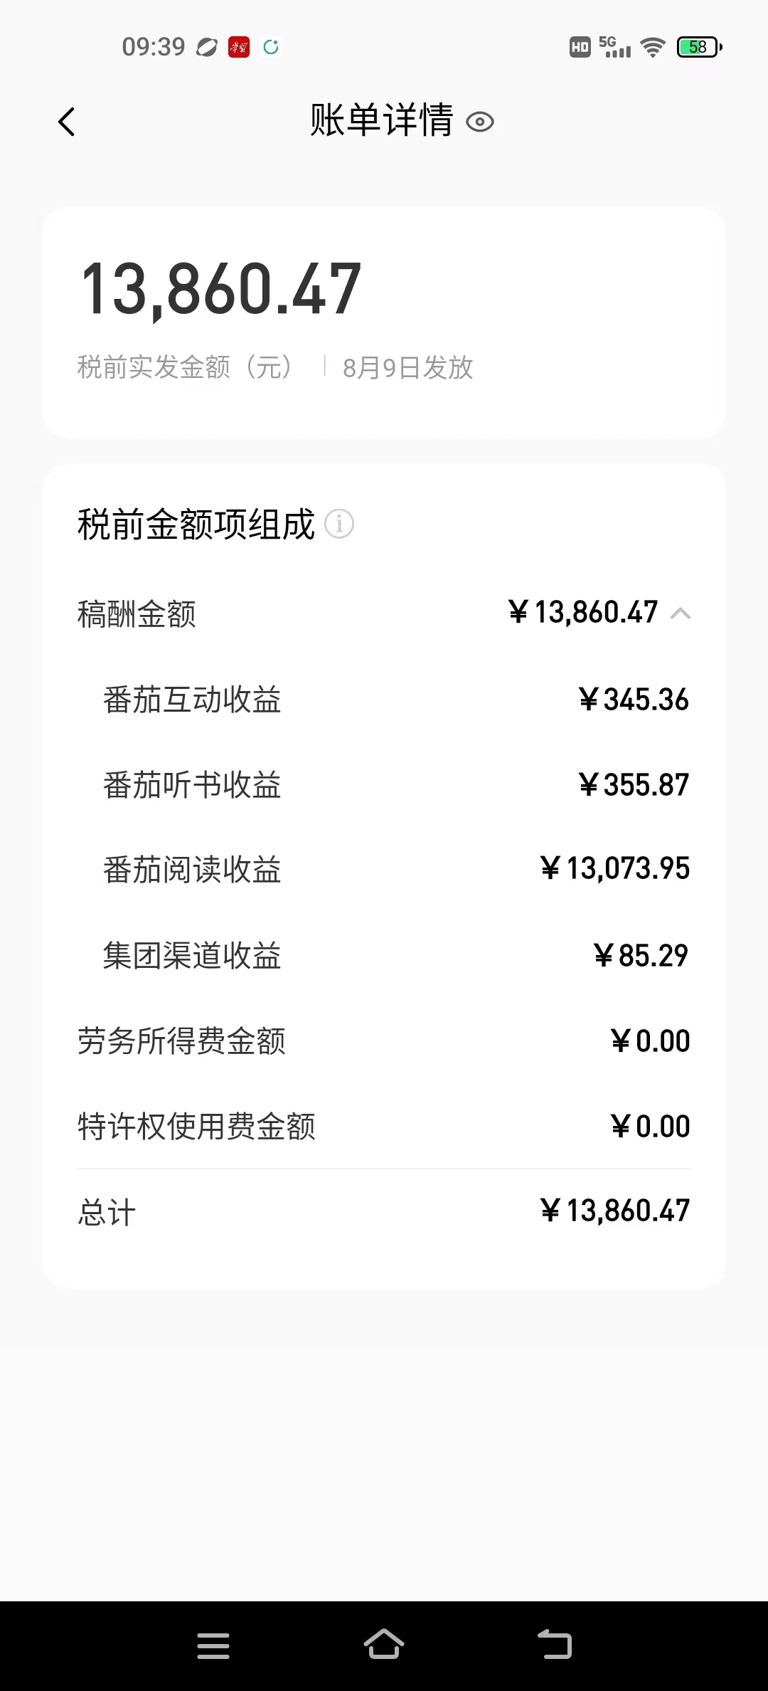Tap the 特许权使用费金额 row
The height and width of the screenshot is (1691, 768).
tap(384, 1127)
